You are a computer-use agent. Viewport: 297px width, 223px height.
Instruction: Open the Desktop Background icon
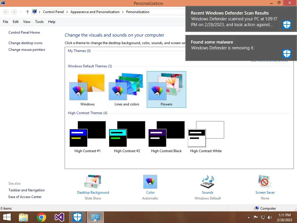93,182
